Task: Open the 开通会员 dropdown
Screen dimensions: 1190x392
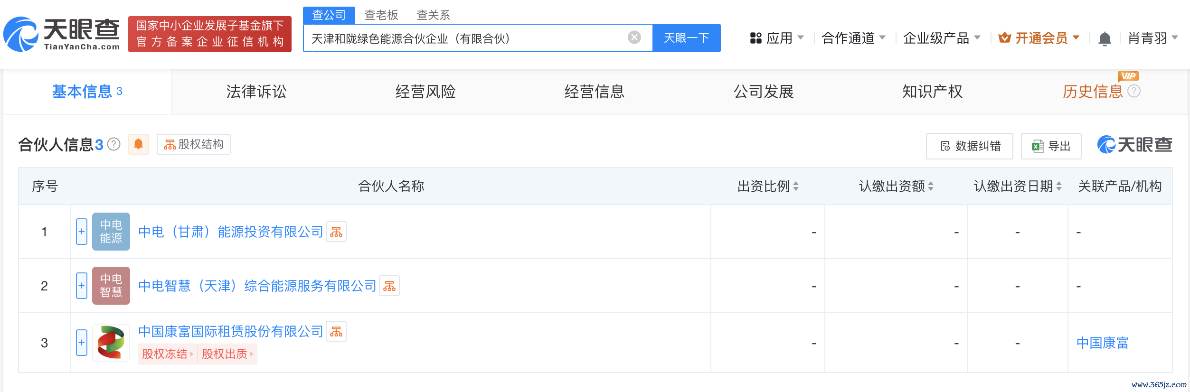Action: (1039, 38)
